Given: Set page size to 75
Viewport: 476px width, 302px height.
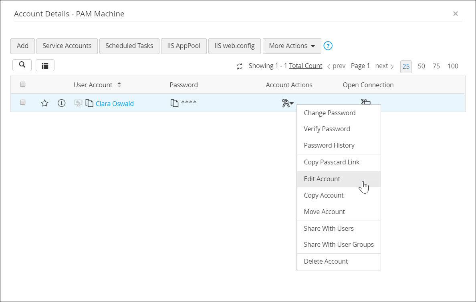Looking at the screenshot, I should 436,66.
